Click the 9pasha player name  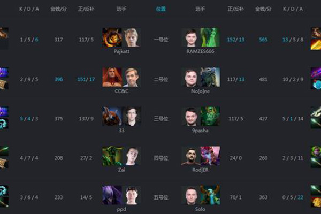(x=200, y=131)
